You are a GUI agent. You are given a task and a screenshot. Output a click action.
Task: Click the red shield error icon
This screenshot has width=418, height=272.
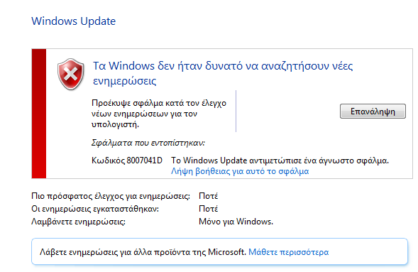tap(71, 74)
